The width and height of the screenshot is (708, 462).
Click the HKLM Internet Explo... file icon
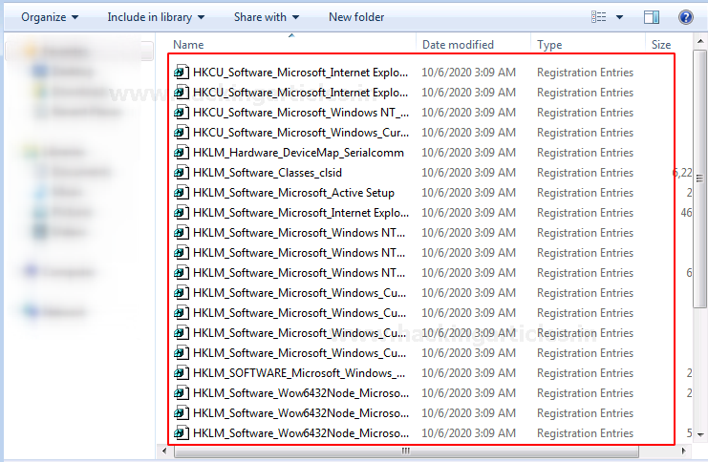pos(182,212)
